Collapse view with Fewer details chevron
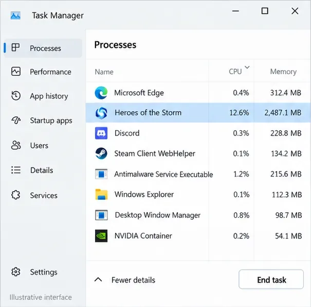This screenshot has height=307, width=311. click(x=98, y=280)
